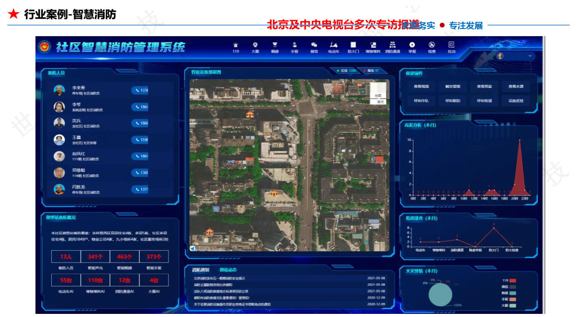Open the 119 alarm icon in top bar
The image size is (581, 317).
(236, 47)
